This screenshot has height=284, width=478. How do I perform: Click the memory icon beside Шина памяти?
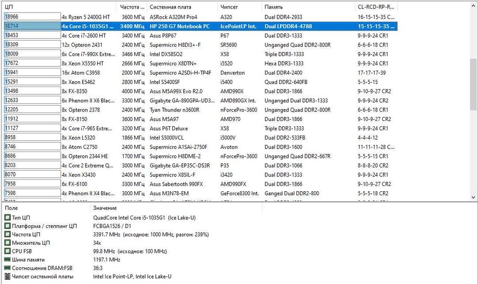(7, 260)
